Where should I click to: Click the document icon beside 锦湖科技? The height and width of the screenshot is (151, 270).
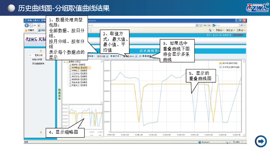click(x=70, y=80)
